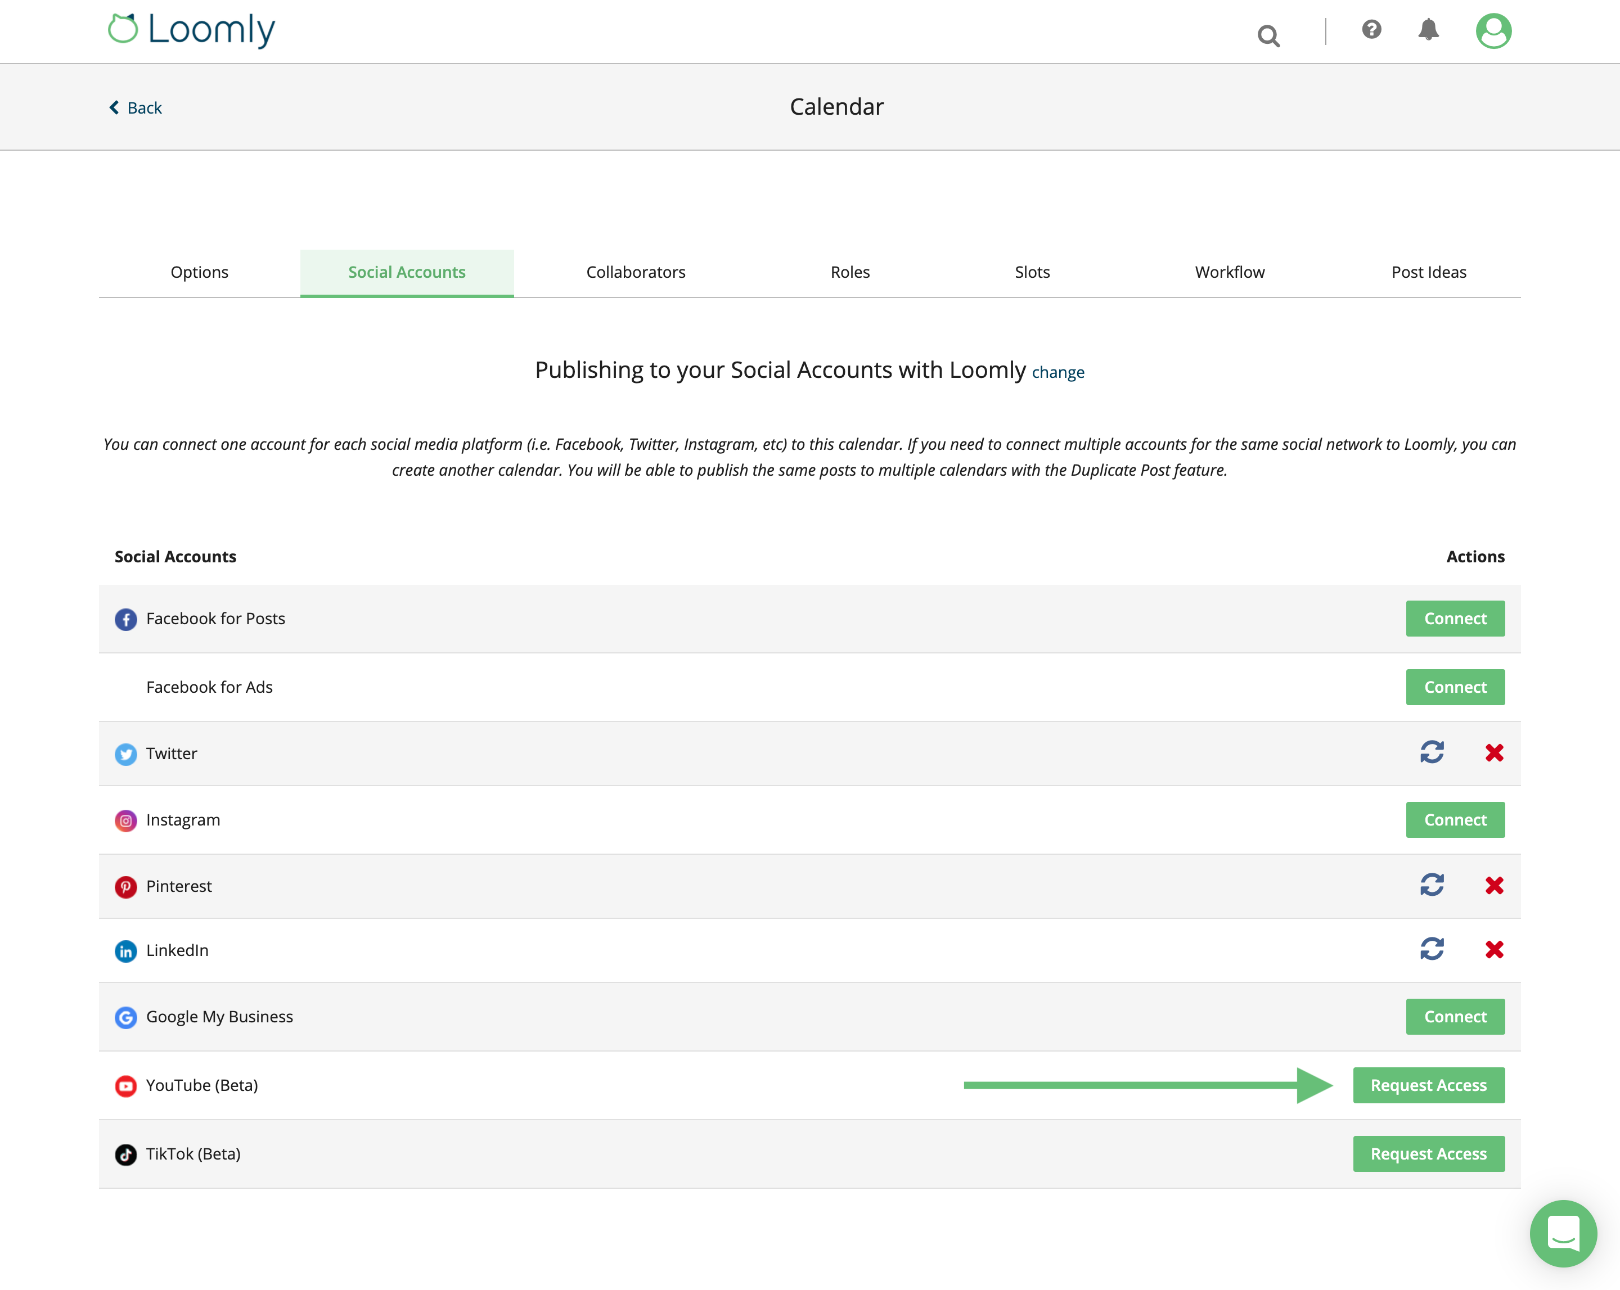The height and width of the screenshot is (1290, 1620).
Task: Open the user profile avatar menu
Action: click(x=1495, y=30)
